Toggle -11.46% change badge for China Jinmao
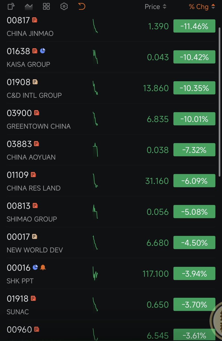222x341 pixels. pos(194,26)
